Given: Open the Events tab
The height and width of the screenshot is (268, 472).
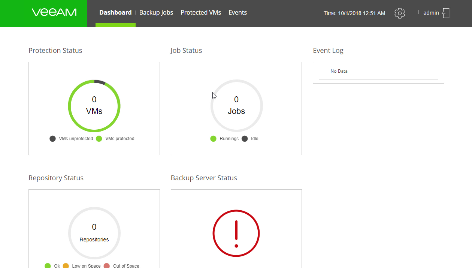Looking at the screenshot, I should coord(237,12).
